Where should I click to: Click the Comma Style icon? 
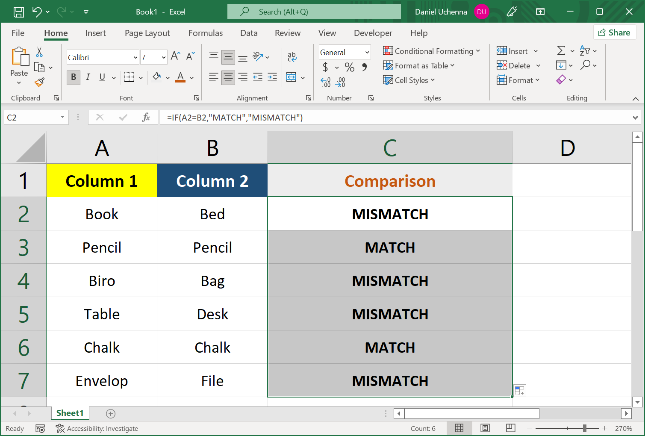pyautogui.click(x=364, y=67)
